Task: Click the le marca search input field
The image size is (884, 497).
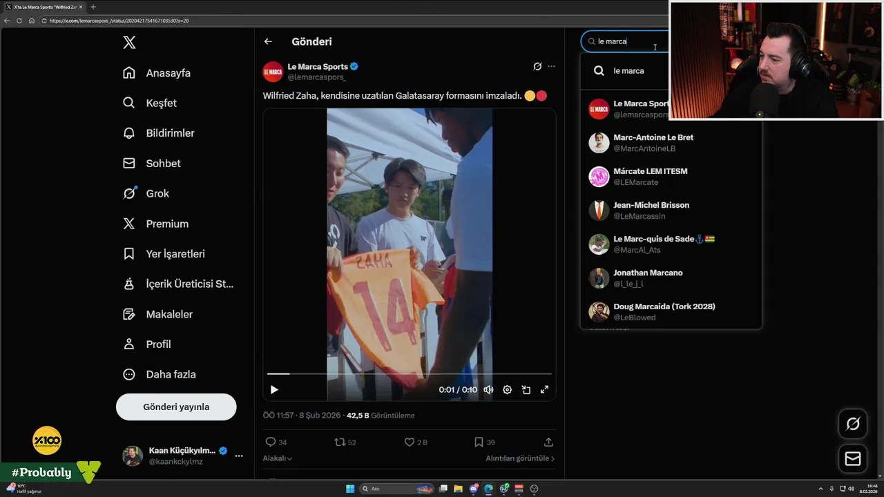Action: [625, 41]
